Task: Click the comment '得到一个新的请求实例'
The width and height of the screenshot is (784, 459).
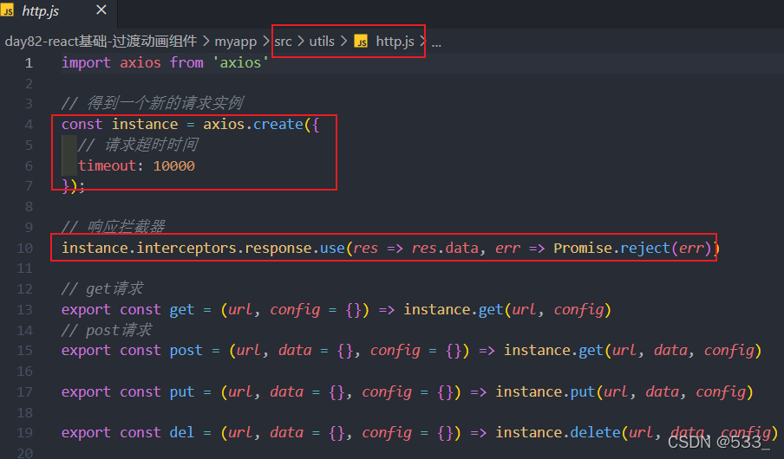Action: click(x=165, y=103)
